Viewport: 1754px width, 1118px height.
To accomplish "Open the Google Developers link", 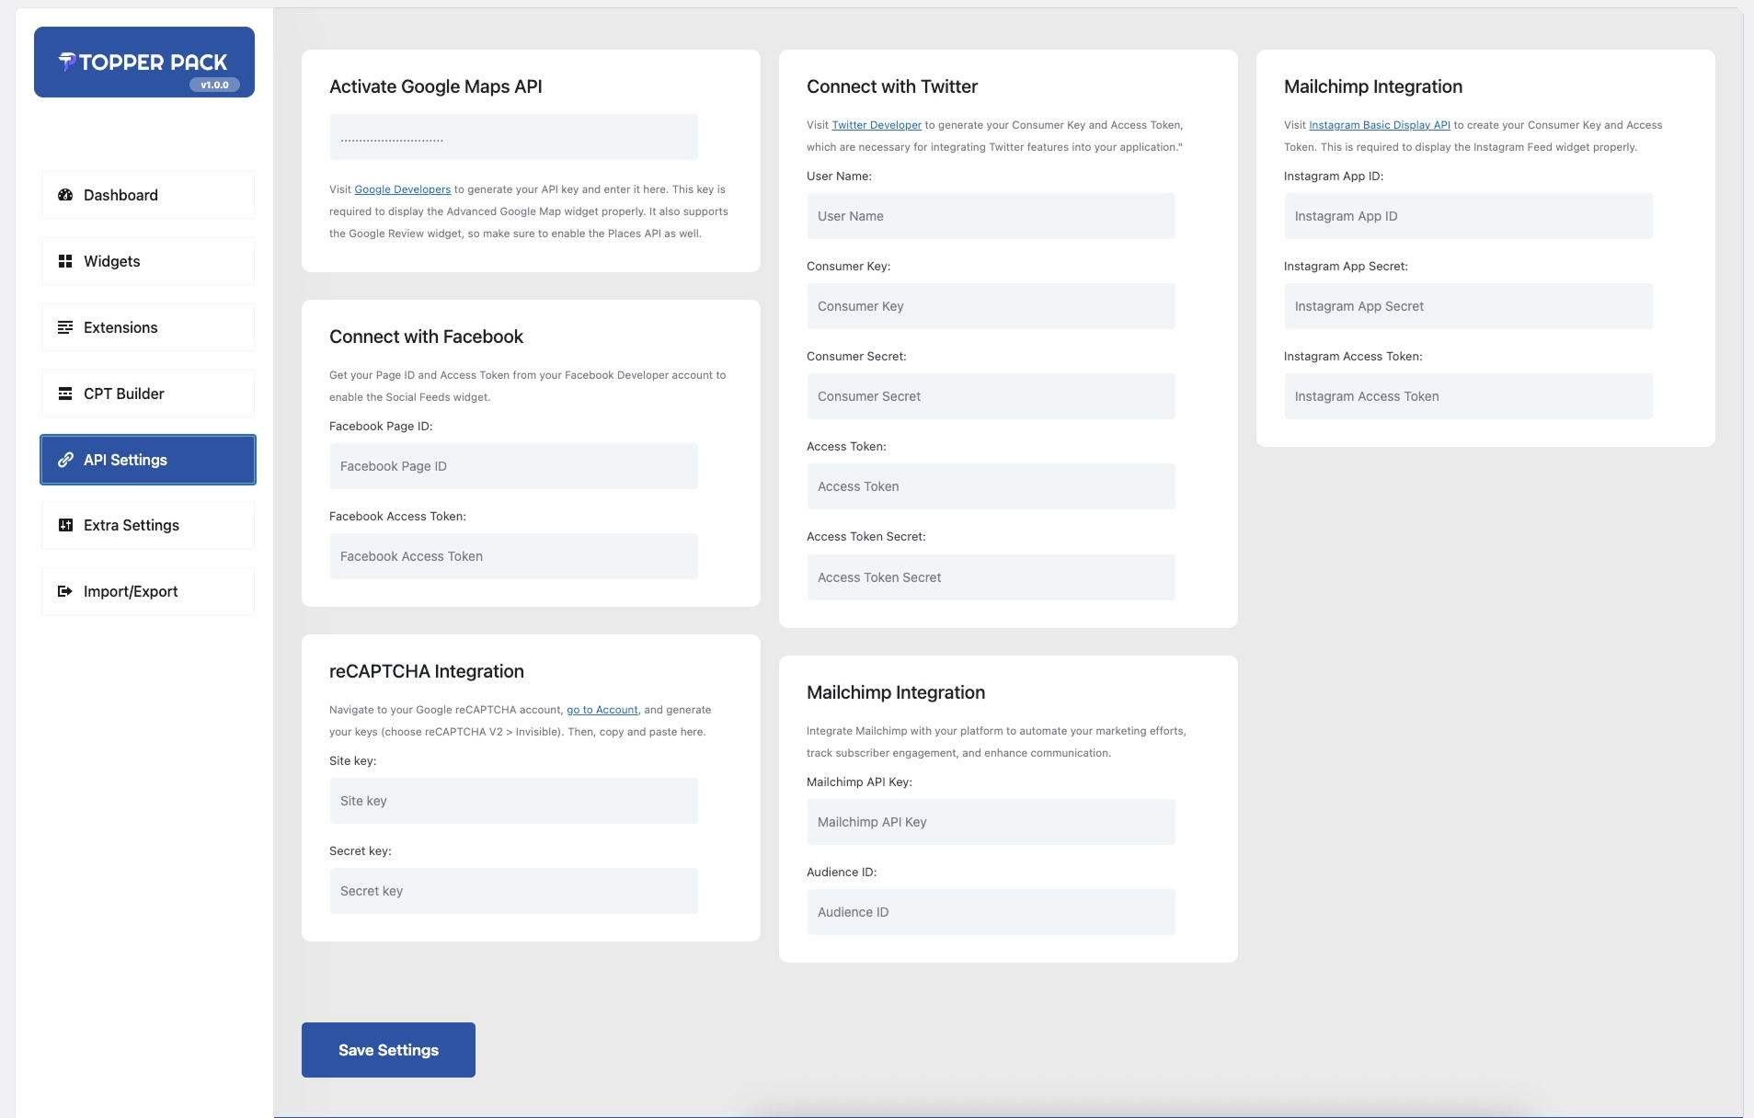I will pos(403,189).
